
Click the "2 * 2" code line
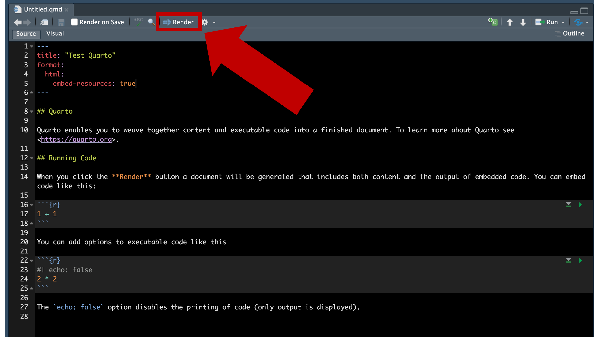(x=47, y=279)
